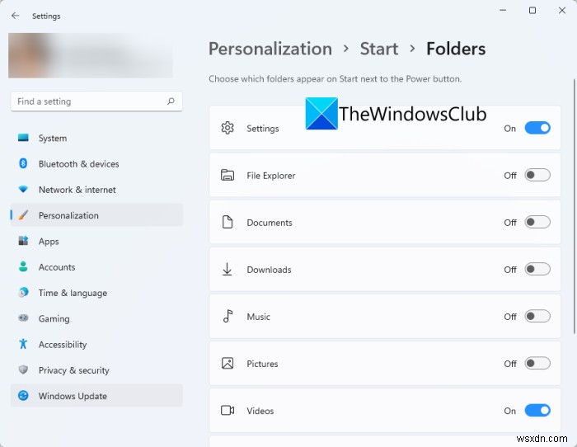The height and width of the screenshot is (447, 577).
Task: Go to Time & language
Action: coord(96,293)
